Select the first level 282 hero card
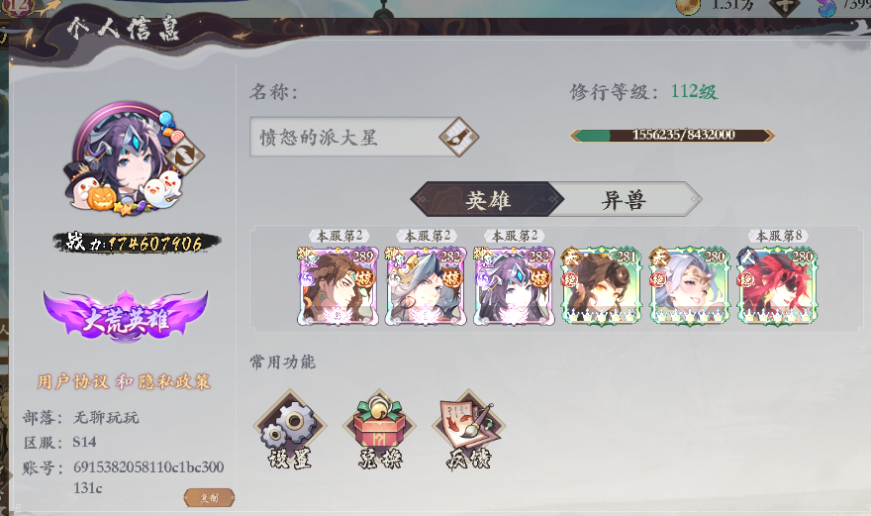 pos(426,286)
